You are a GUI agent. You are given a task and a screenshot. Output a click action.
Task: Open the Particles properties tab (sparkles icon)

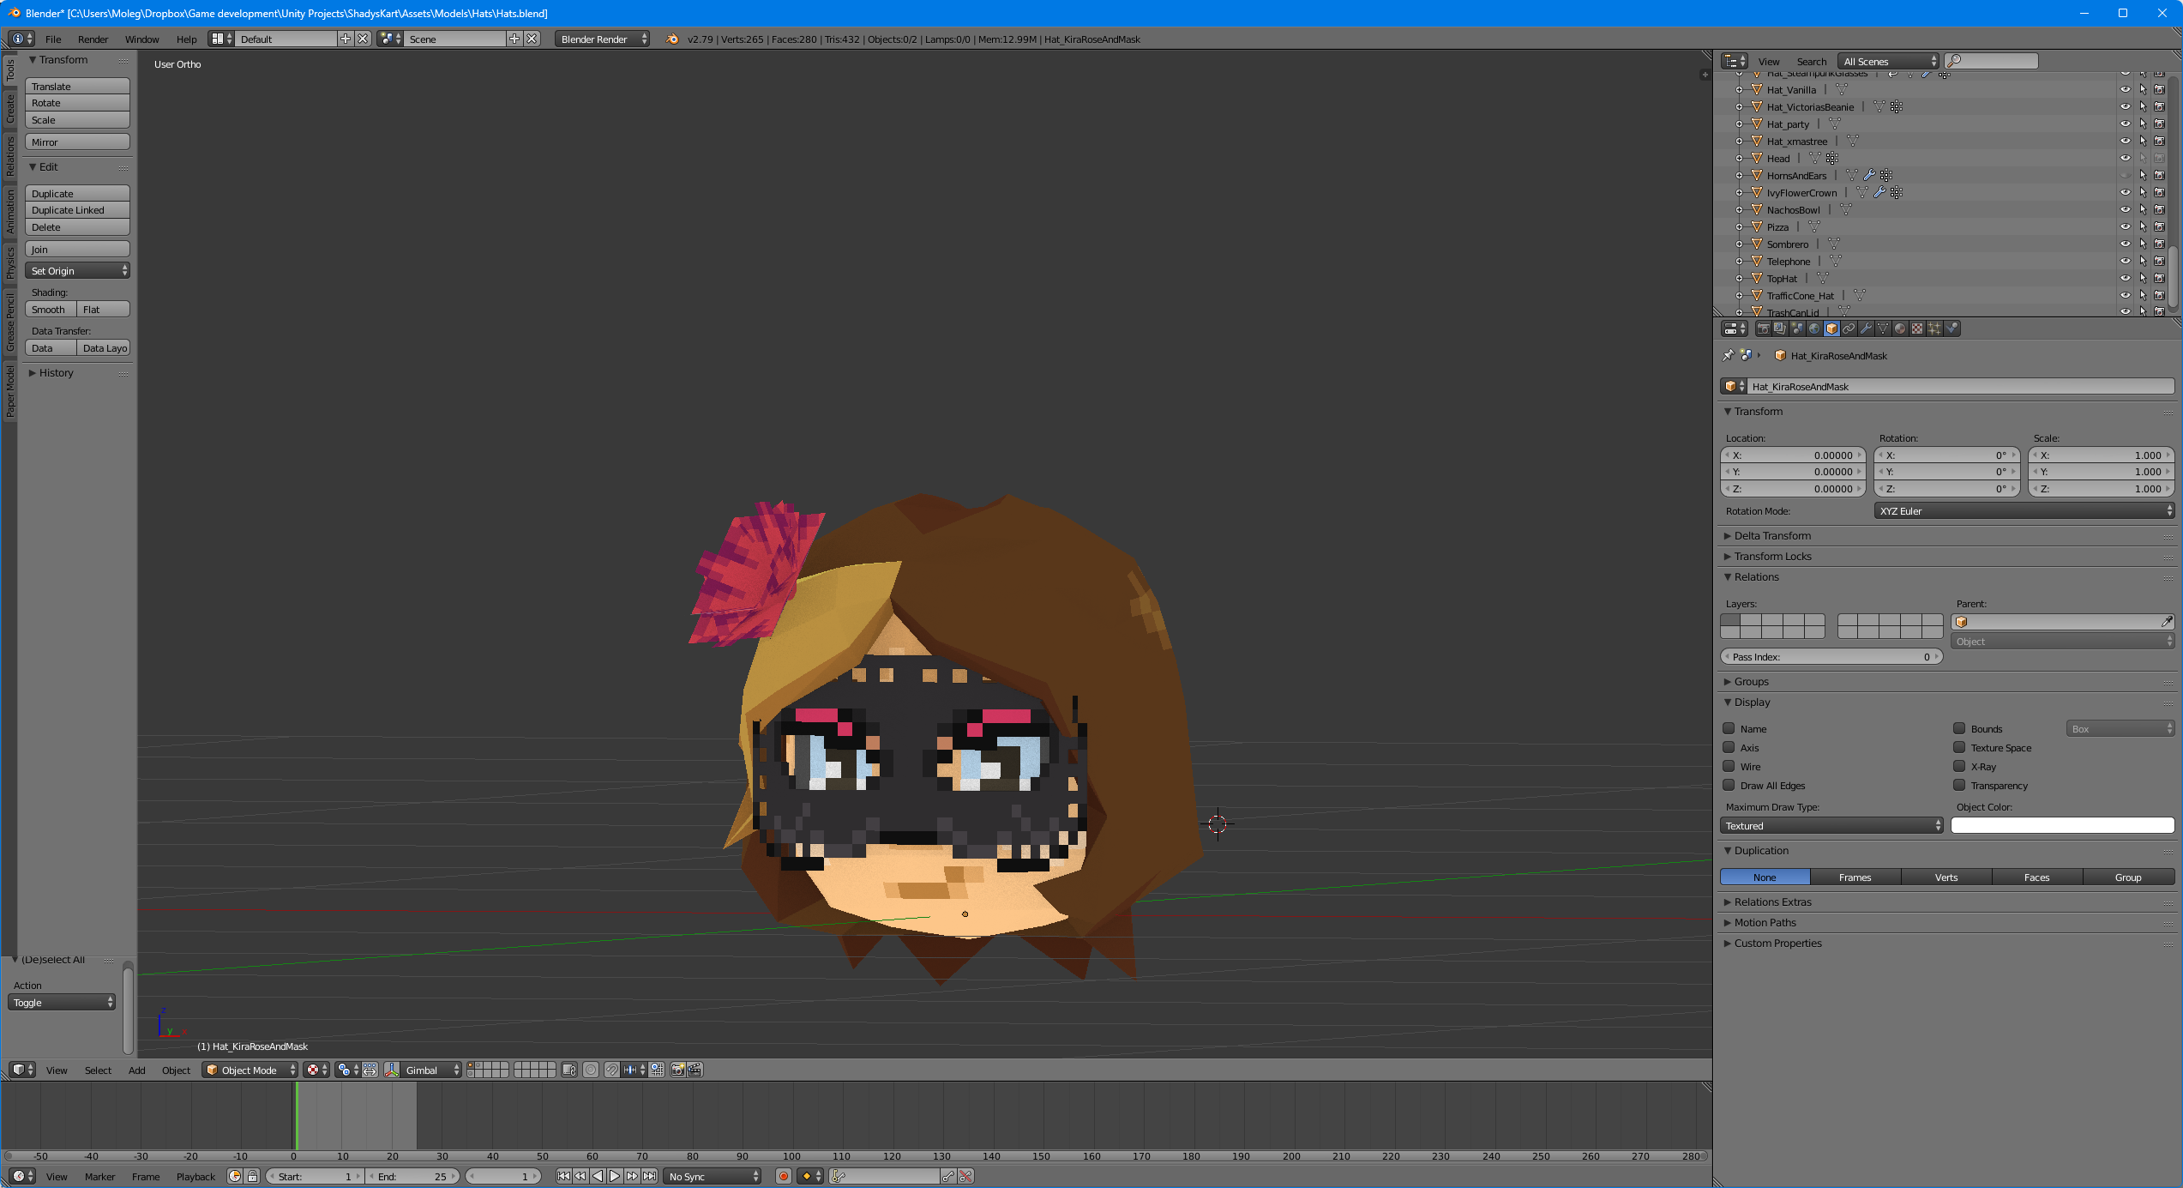[1934, 329]
